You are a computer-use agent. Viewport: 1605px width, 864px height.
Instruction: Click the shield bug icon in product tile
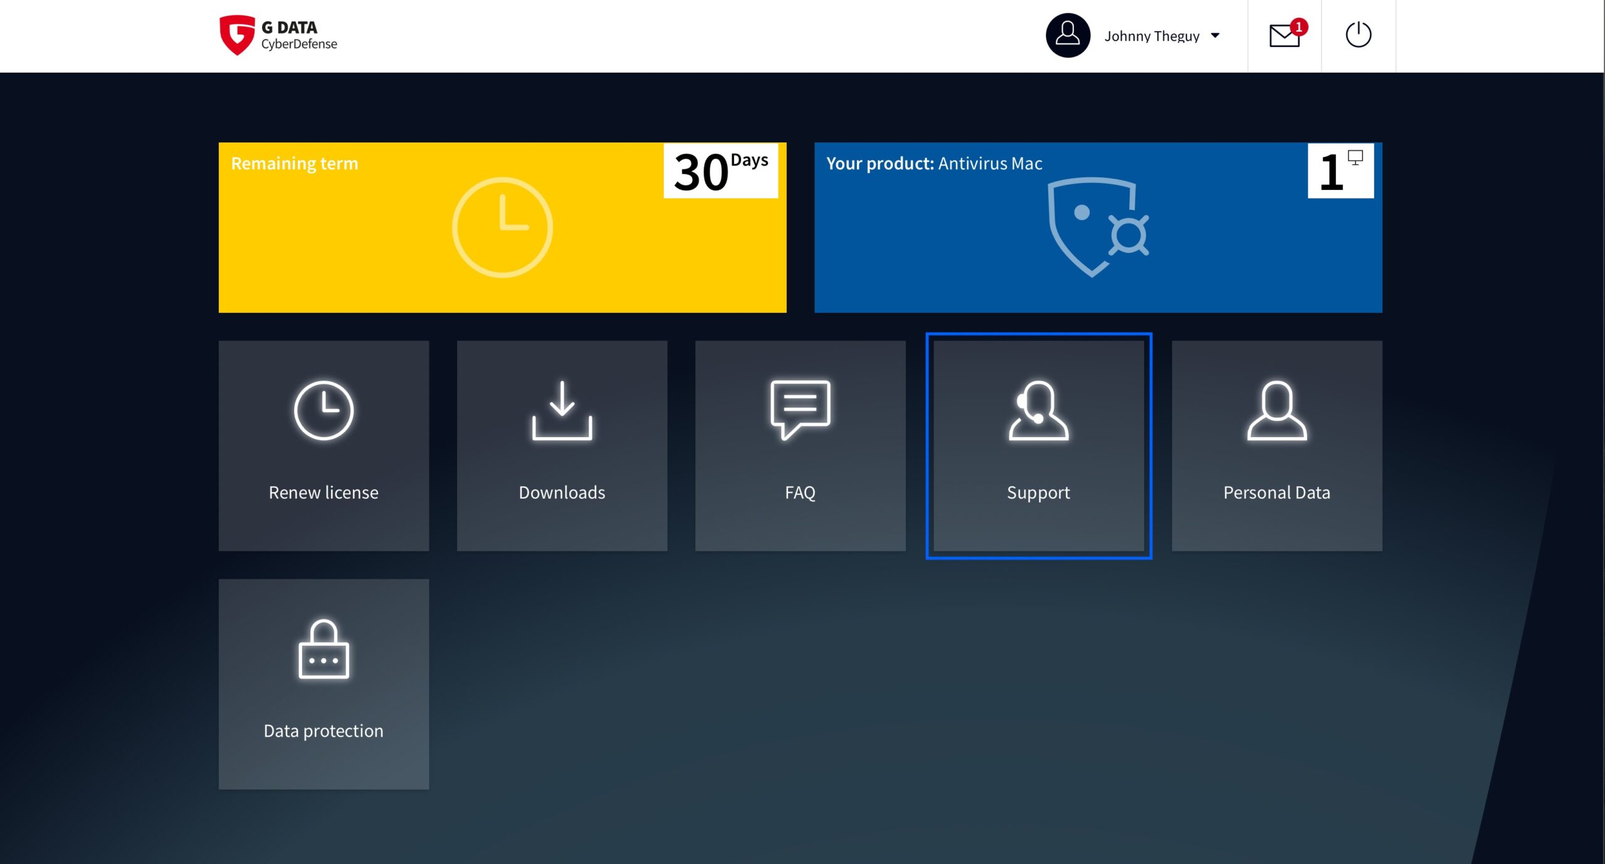pyautogui.click(x=1098, y=228)
